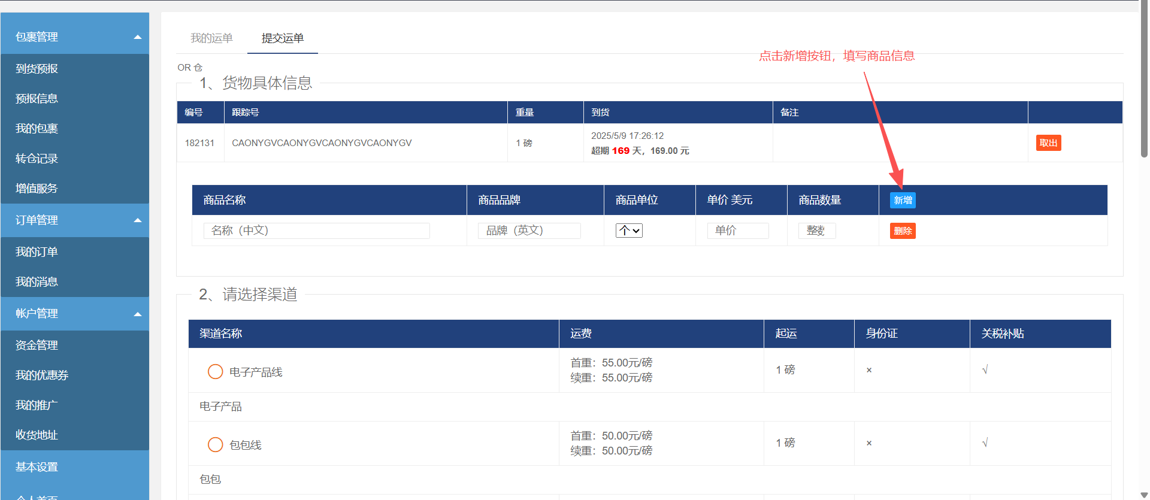Click the scrollbar down arrow at bottom right
This screenshot has width=1150, height=500.
pyautogui.click(x=1144, y=495)
